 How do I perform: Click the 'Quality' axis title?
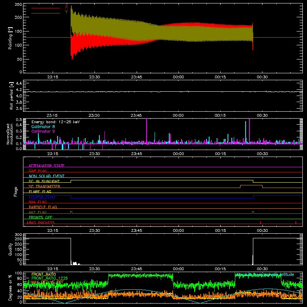[x=10, y=249]
